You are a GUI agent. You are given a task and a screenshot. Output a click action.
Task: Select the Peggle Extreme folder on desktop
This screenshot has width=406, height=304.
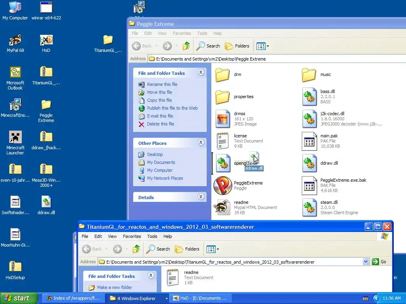point(46,111)
